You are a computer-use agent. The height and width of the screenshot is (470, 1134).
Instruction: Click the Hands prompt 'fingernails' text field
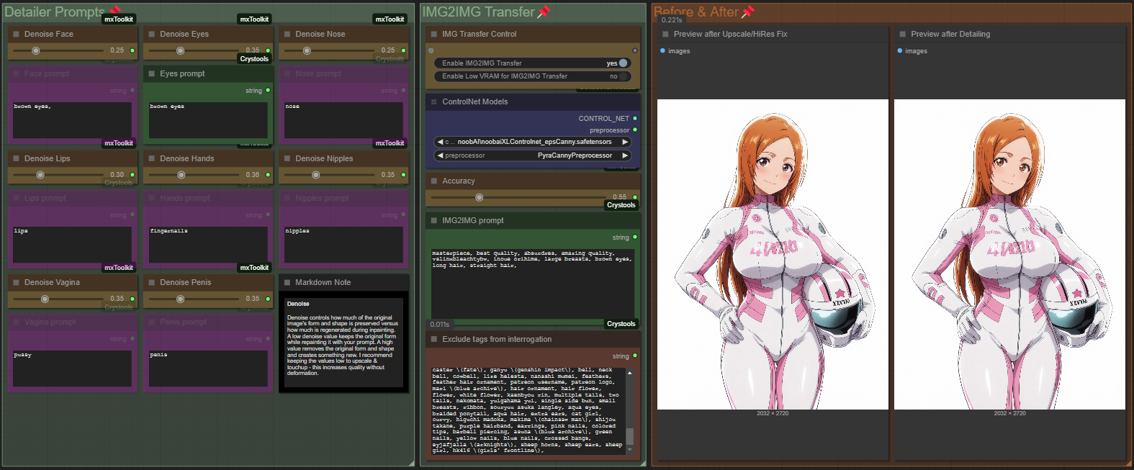point(208,245)
